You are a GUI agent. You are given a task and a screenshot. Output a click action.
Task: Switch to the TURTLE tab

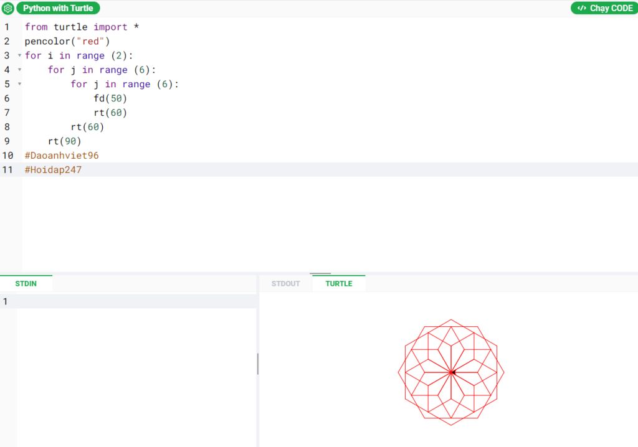(x=339, y=283)
